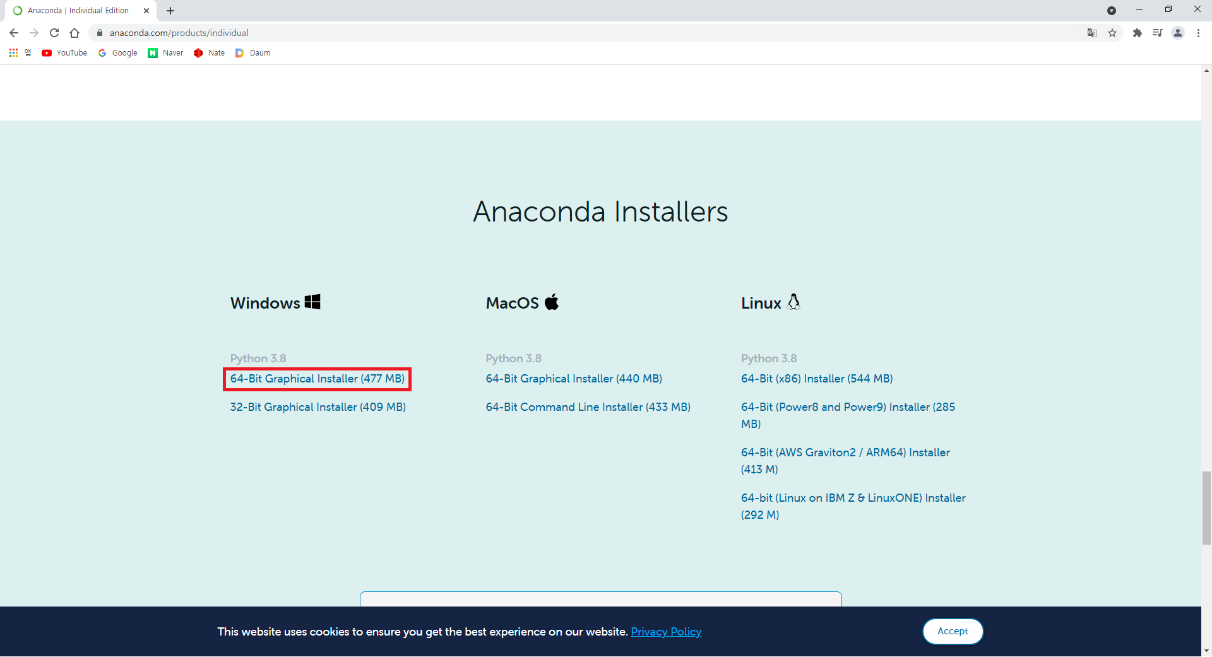Download Linux on IBM Z & LinuxONE Installer
The width and height of the screenshot is (1212, 657).
853,506
